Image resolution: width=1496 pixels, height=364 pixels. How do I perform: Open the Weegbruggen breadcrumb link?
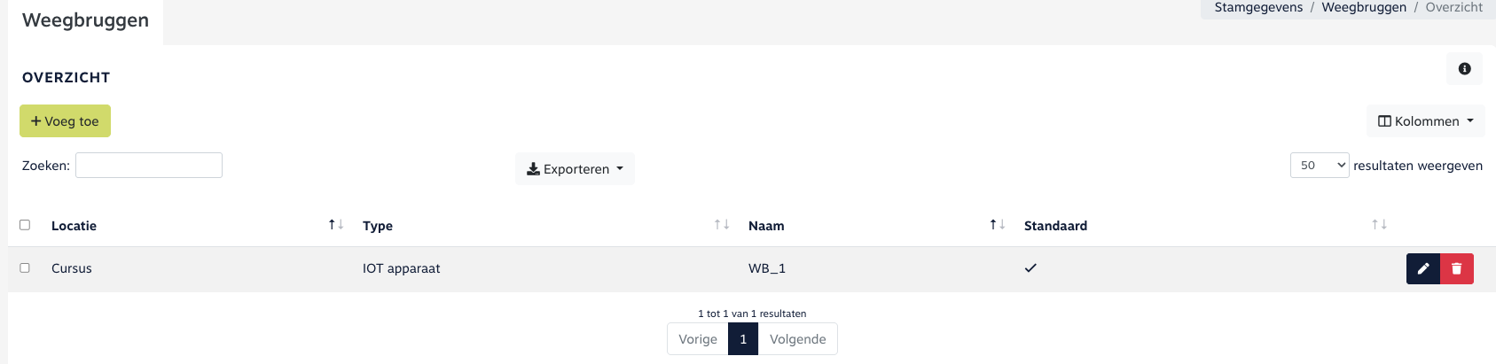tap(1364, 8)
